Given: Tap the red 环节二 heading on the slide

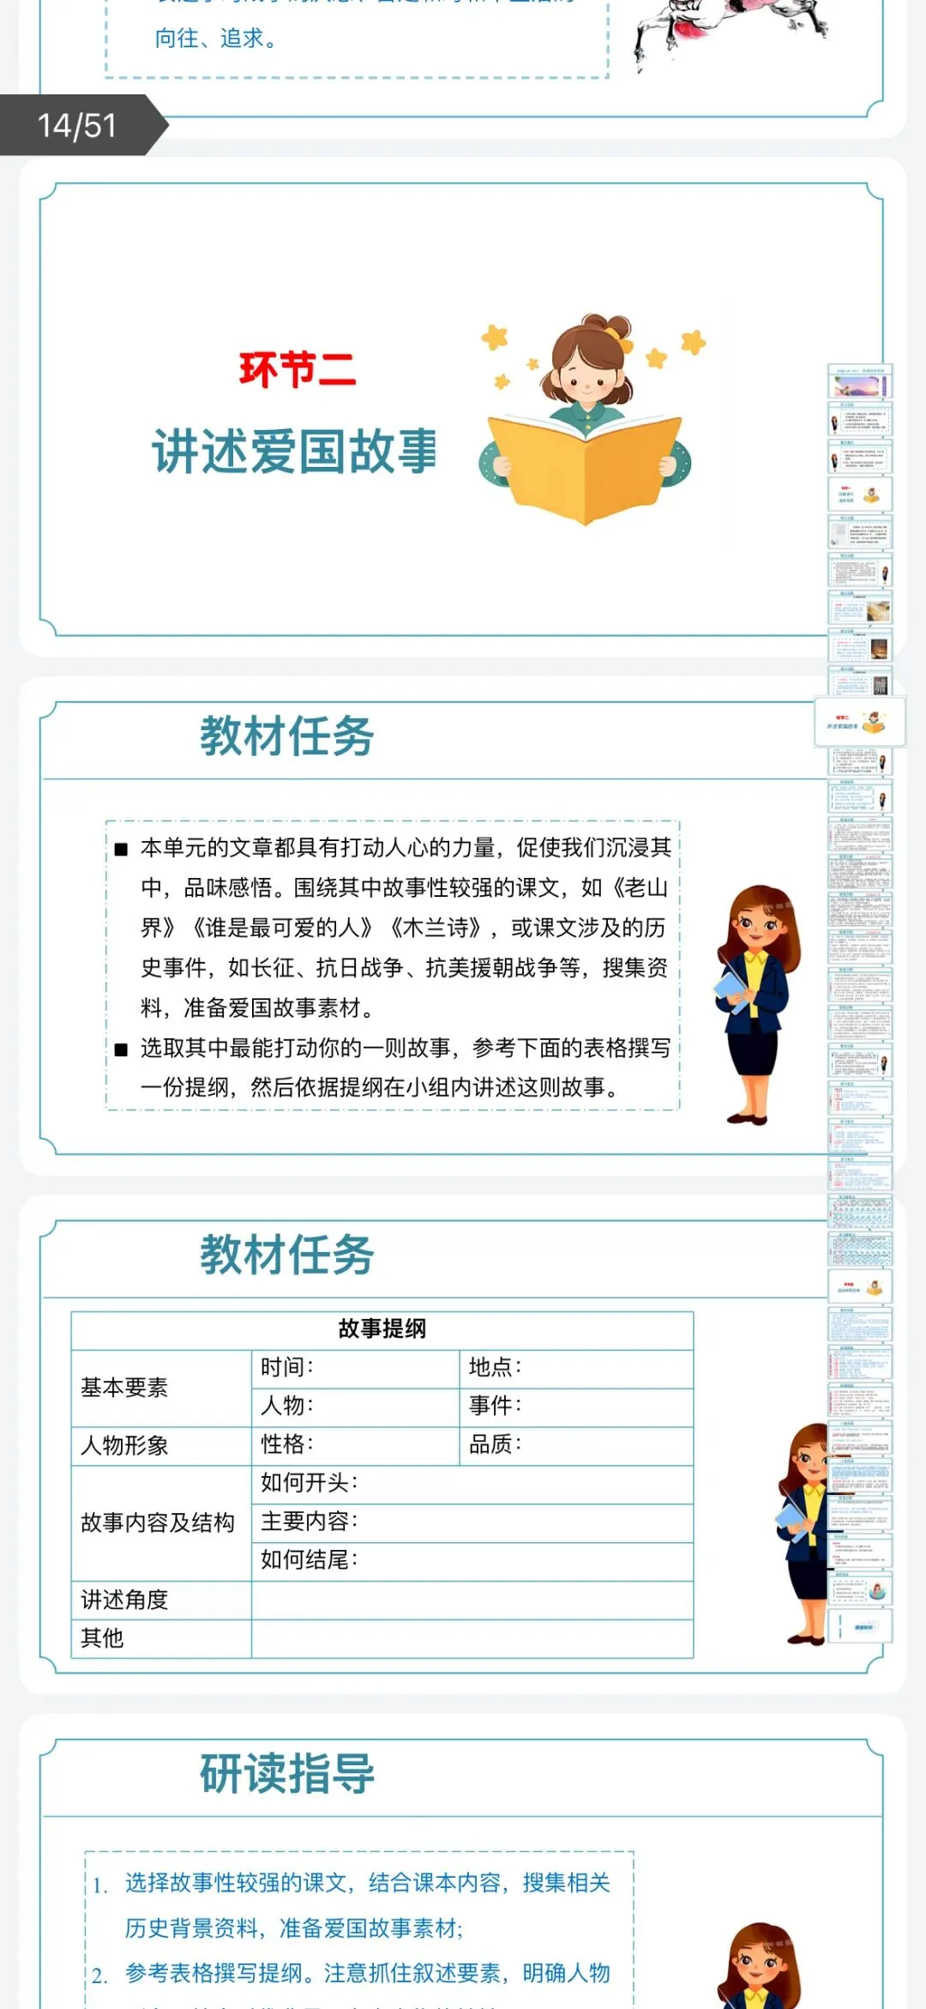Looking at the screenshot, I should [298, 370].
